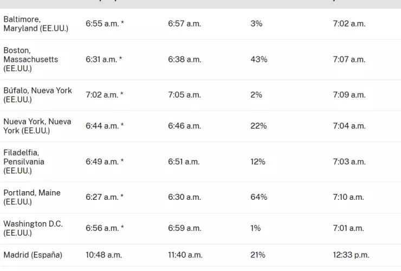Click the Baltimore, Maryland city cell

point(36,24)
